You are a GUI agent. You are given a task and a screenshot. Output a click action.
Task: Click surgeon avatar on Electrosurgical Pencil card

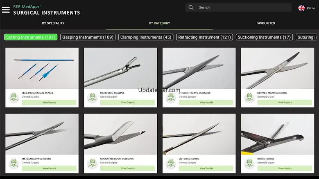click(14, 98)
